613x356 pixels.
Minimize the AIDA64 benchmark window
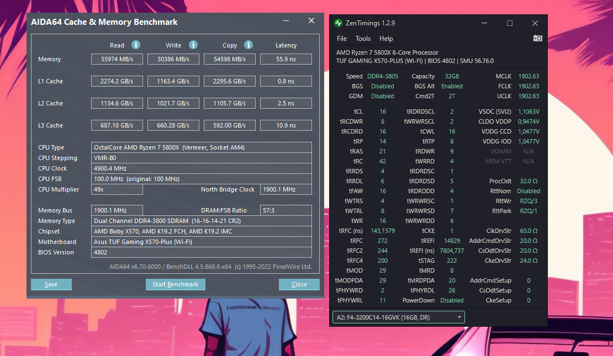pos(286,21)
